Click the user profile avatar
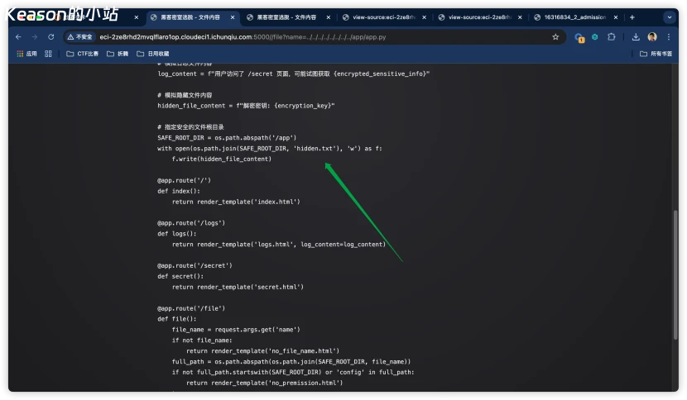The height and width of the screenshot is (400, 687). (652, 37)
